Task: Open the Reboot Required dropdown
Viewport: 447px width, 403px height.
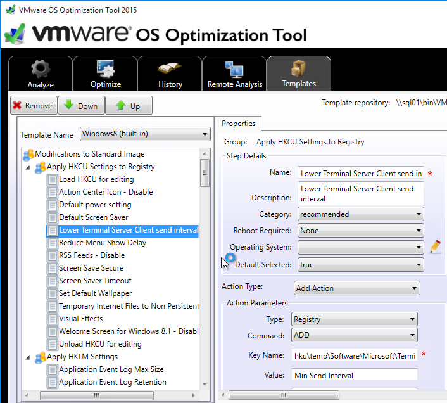Action: (x=361, y=231)
